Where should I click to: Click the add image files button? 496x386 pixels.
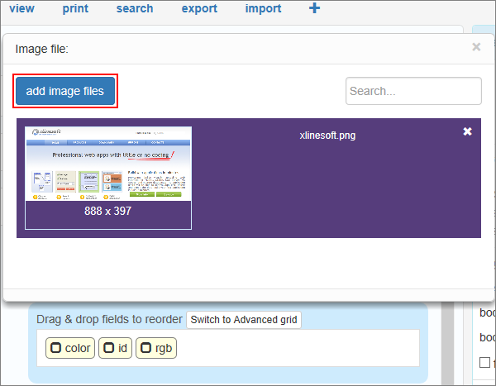[65, 91]
